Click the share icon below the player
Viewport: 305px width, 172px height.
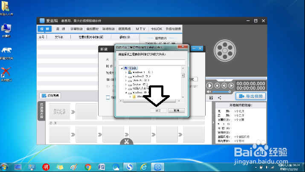[x=219, y=98]
